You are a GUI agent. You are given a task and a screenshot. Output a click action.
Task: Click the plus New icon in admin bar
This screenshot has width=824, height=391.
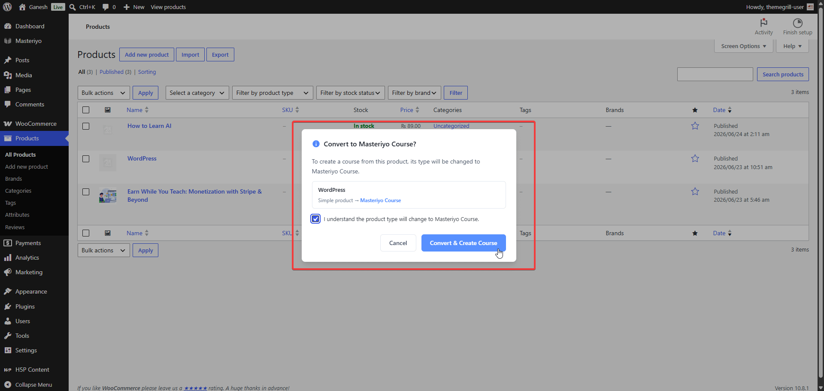(127, 7)
